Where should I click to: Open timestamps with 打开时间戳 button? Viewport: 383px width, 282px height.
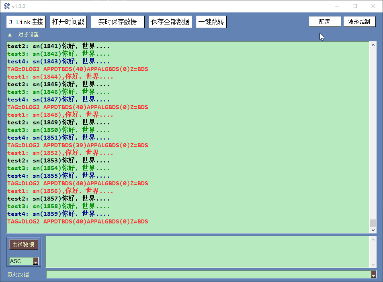point(68,22)
